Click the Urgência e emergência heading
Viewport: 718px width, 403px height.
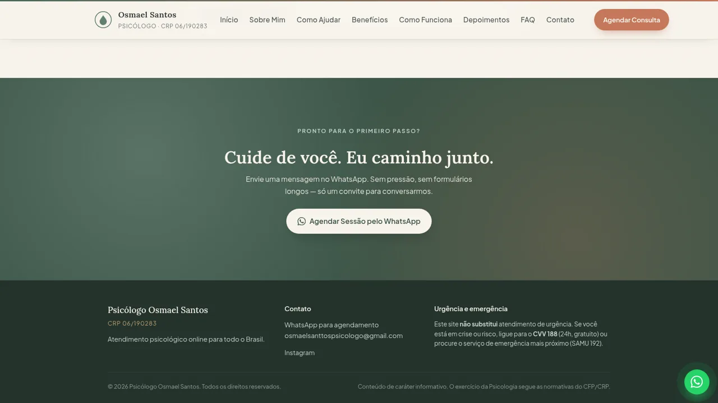[x=471, y=309]
